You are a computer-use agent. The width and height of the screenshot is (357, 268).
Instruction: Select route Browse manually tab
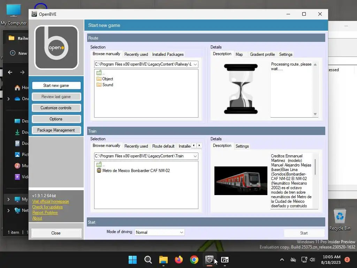106,54
